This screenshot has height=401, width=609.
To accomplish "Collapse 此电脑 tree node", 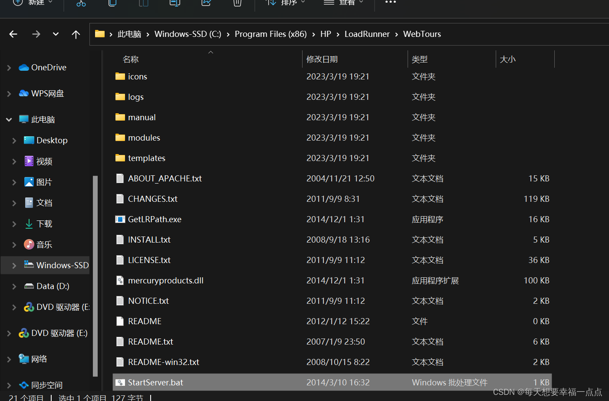I will click(x=9, y=119).
